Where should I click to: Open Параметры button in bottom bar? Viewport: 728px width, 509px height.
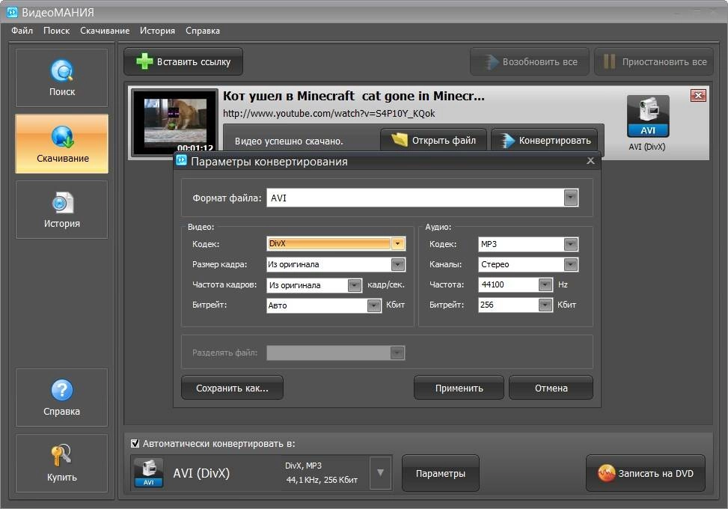point(440,473)
